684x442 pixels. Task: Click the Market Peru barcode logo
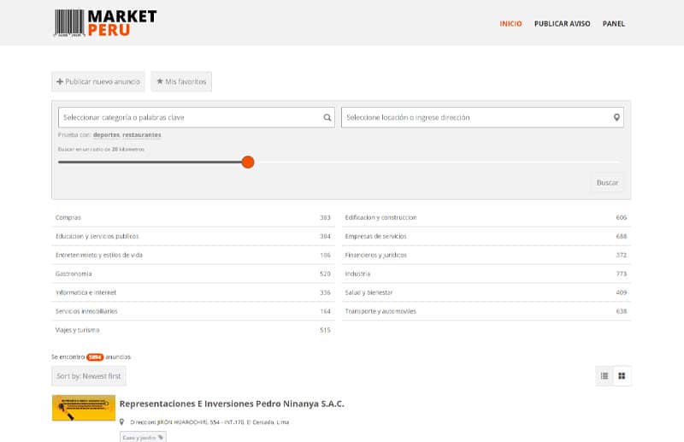104,23
